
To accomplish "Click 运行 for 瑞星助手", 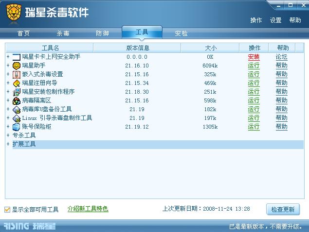I will (254, 66).
